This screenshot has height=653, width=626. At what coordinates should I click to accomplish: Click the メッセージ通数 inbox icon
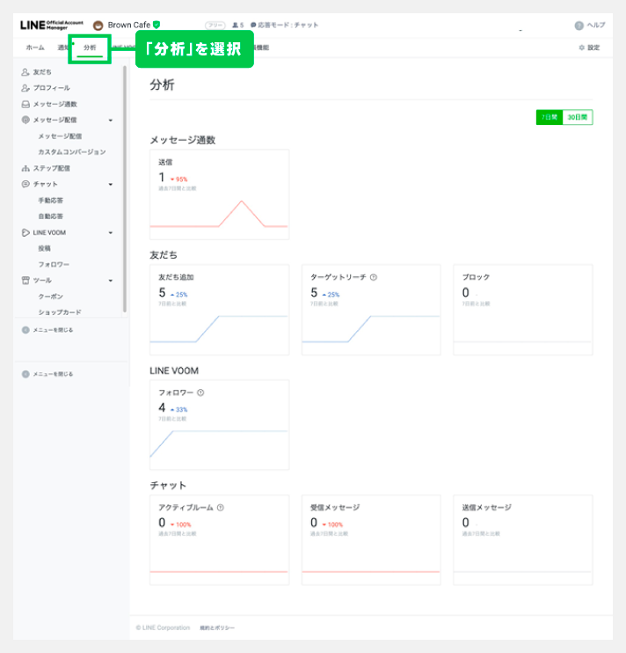click(25, 104)
